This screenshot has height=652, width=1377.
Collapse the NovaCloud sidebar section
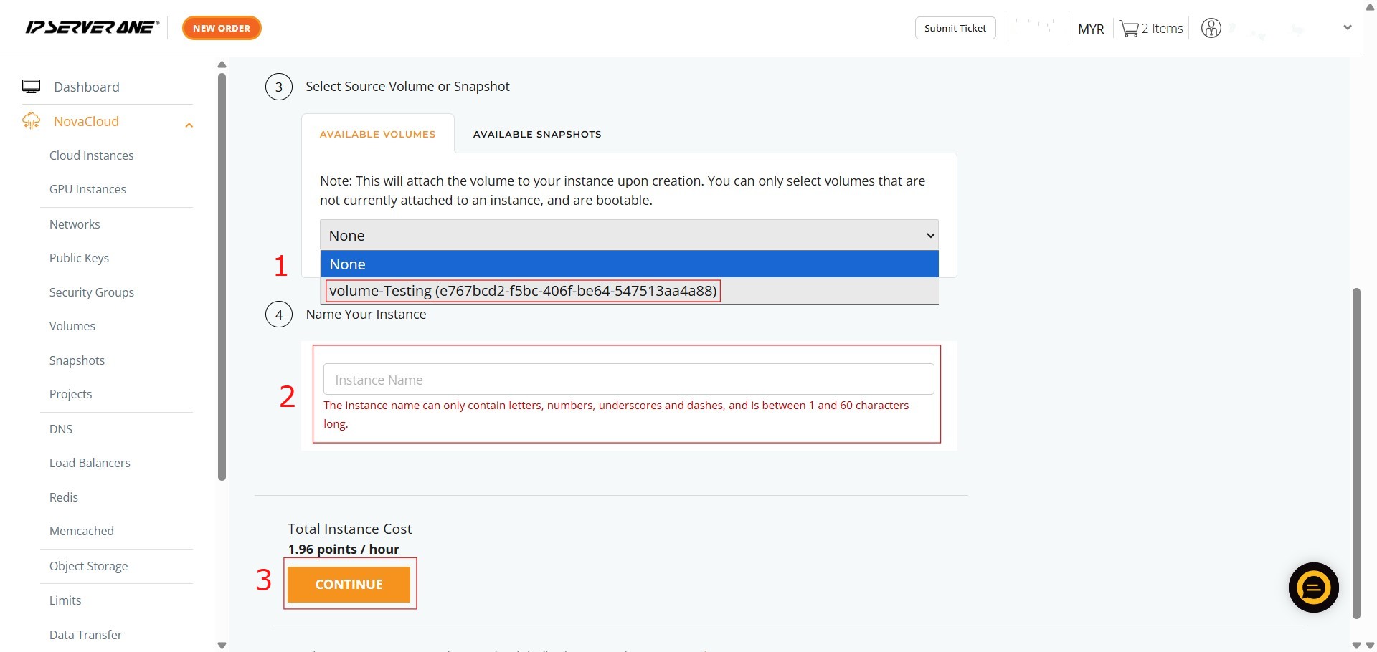(189, 125)
